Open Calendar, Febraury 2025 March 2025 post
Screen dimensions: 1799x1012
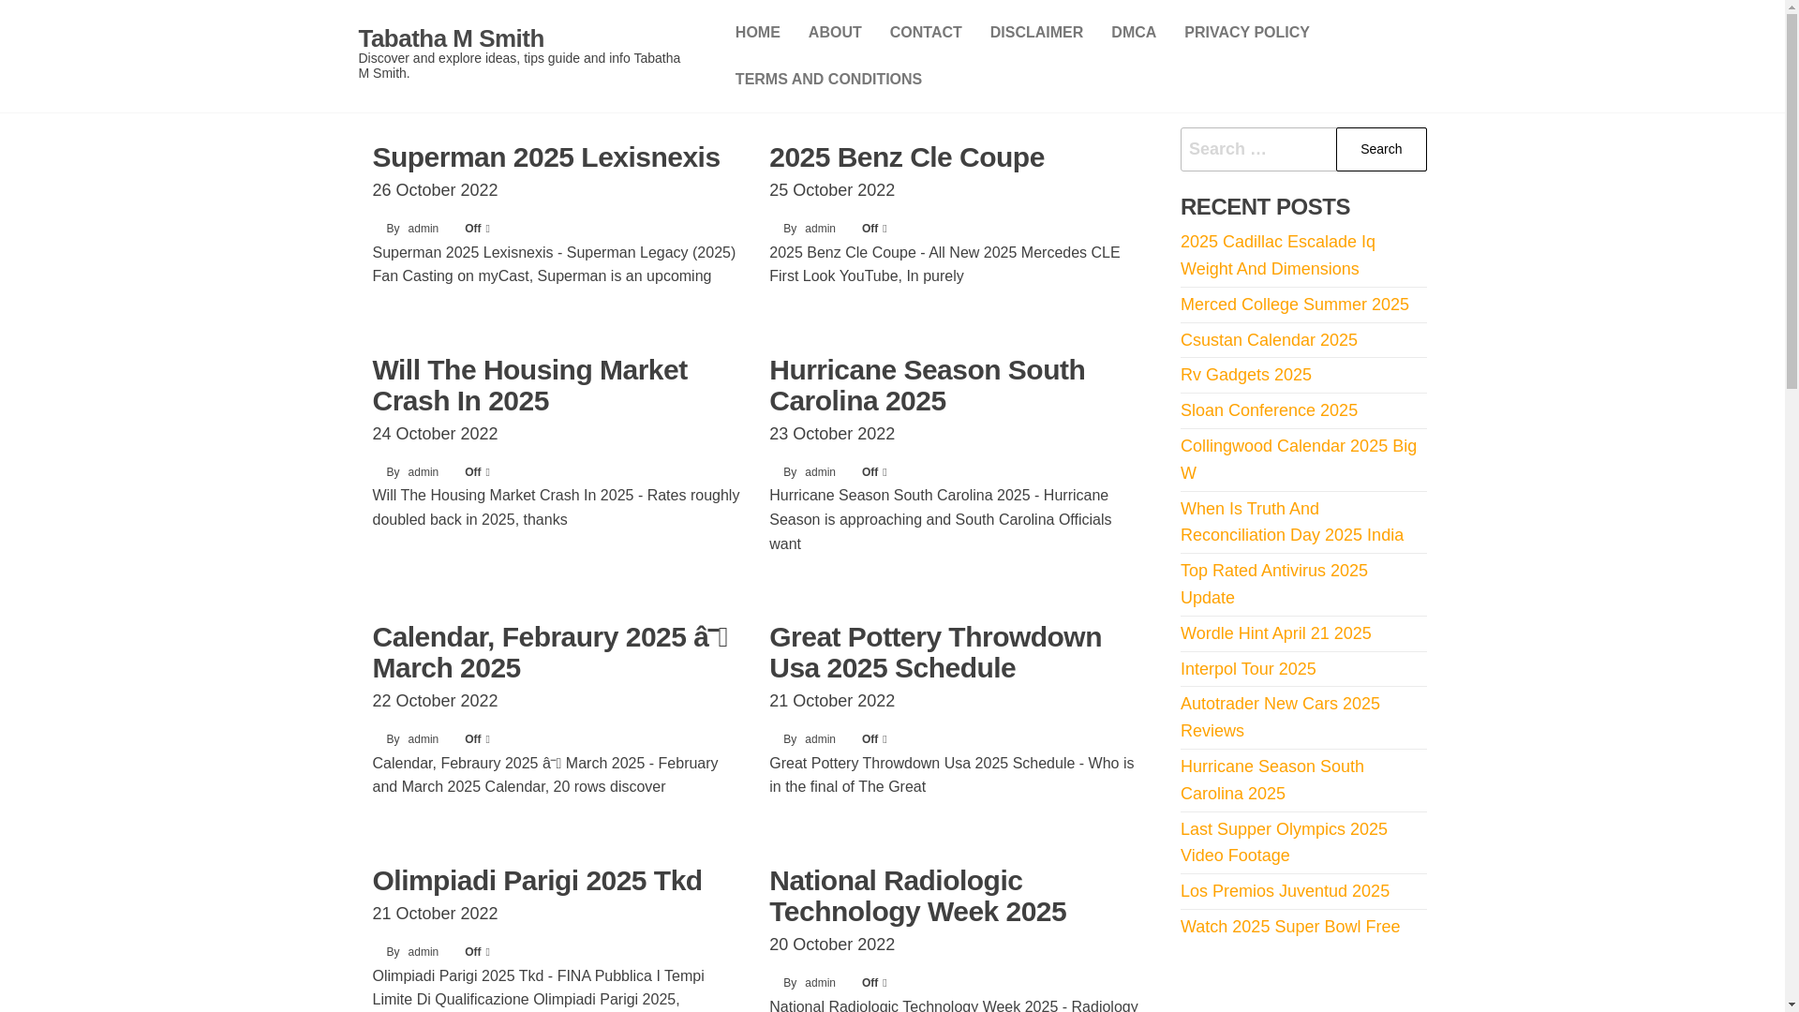tap(550, 652)
